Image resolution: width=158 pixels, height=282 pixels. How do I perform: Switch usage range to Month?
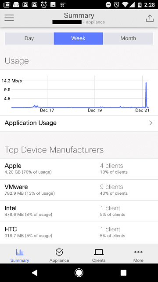[128, 38]
